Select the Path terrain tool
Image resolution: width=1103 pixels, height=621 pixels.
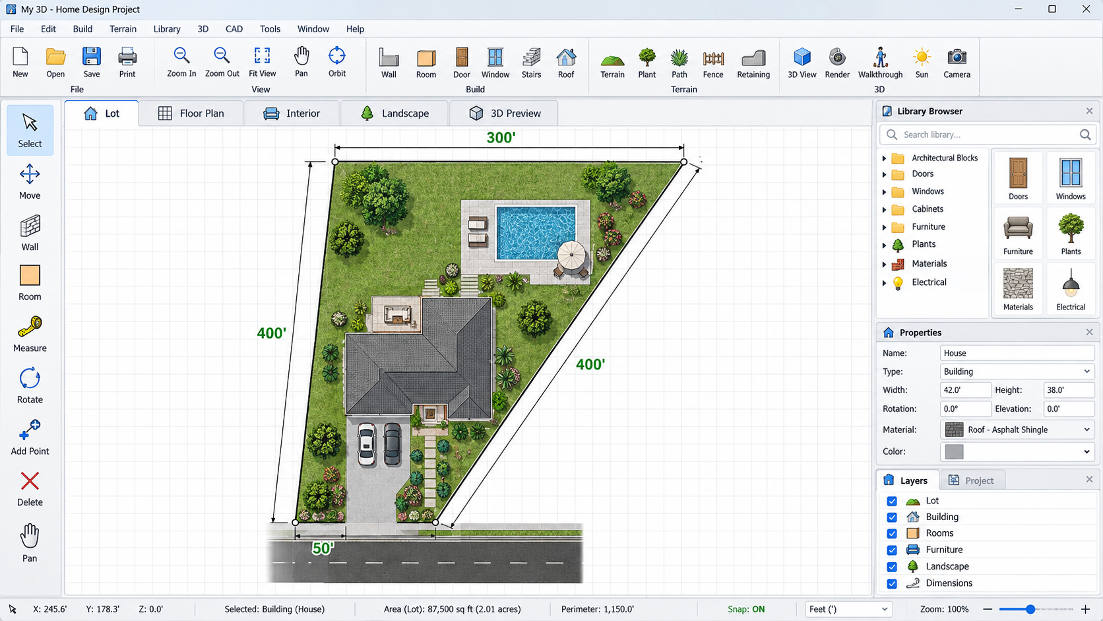(x=679, y=63)
